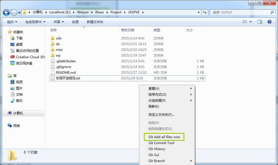Click the 文档 library icon

pos(12,94)
